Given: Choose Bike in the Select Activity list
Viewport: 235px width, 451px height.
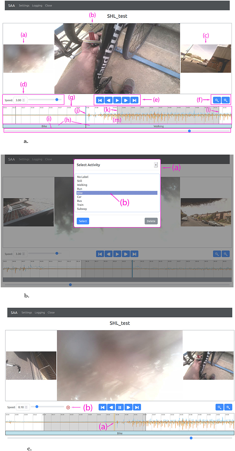Looking at the screenshot, I should (117, 193).
